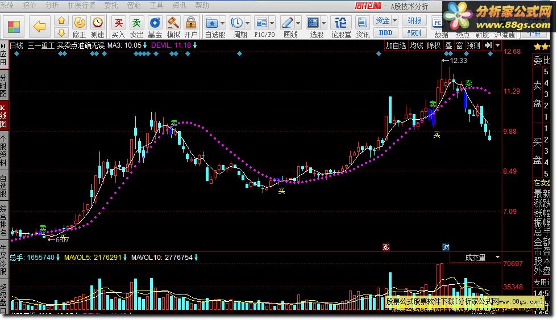557x320 pixels.
Task: Switch to the 分时图 sidebar tab
Action: pyautogui.click(x=3, y=86)
